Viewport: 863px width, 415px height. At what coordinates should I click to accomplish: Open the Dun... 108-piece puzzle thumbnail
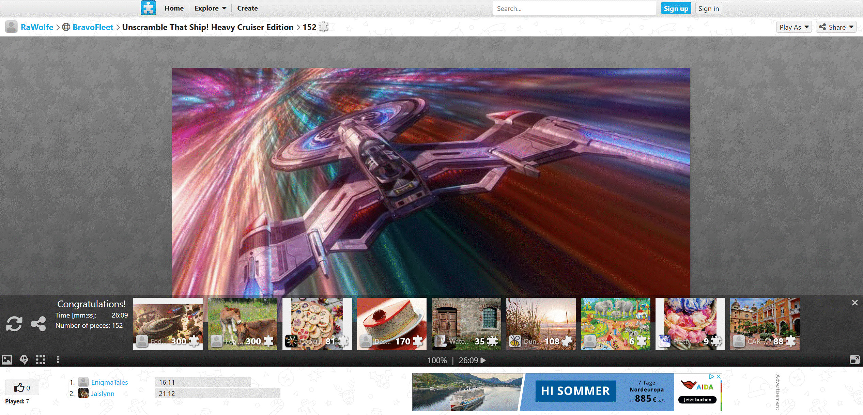(x=541, y=324)
